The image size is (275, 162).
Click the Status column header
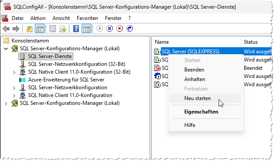(256, 42)
